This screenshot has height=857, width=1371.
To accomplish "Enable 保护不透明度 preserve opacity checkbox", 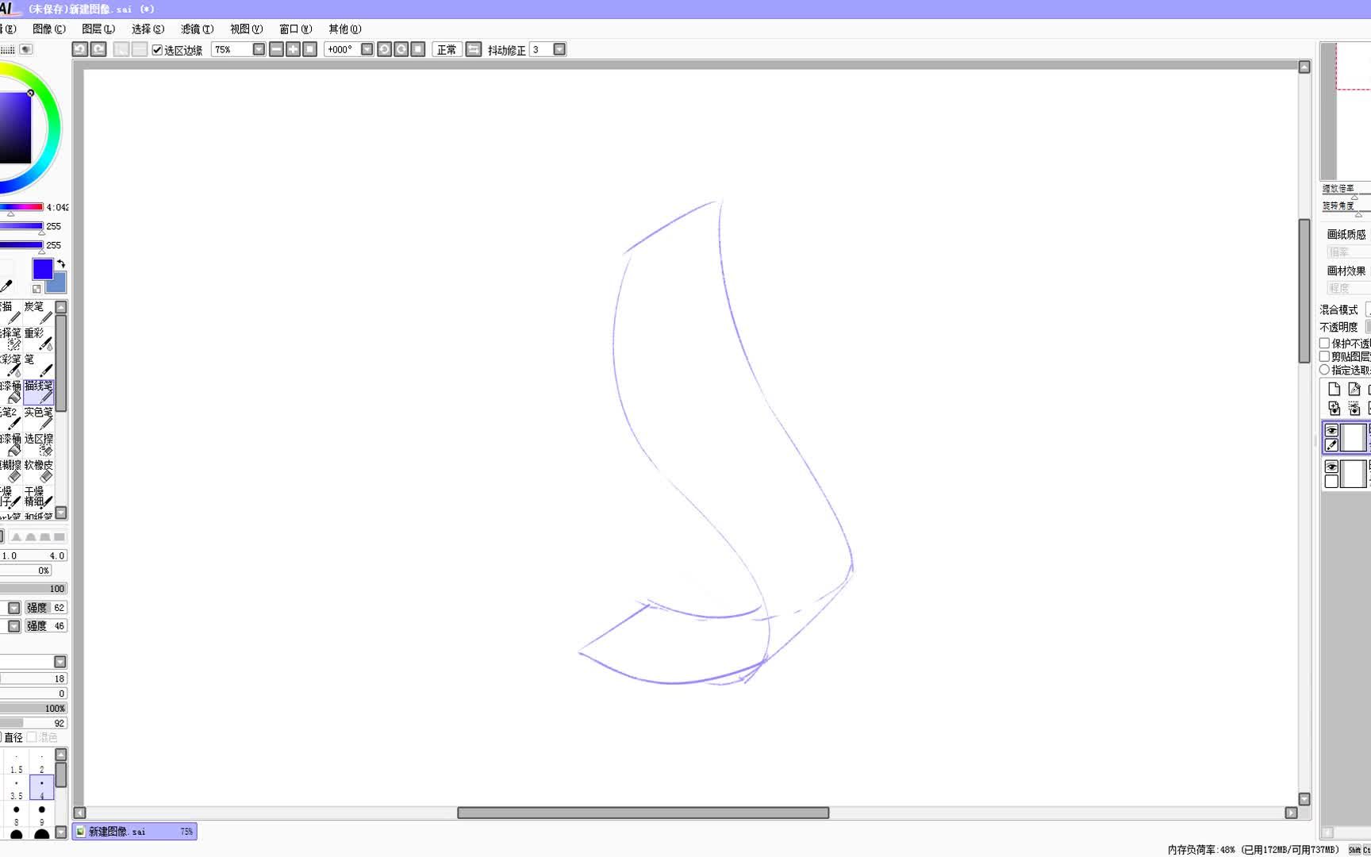I will point(1324,344).
